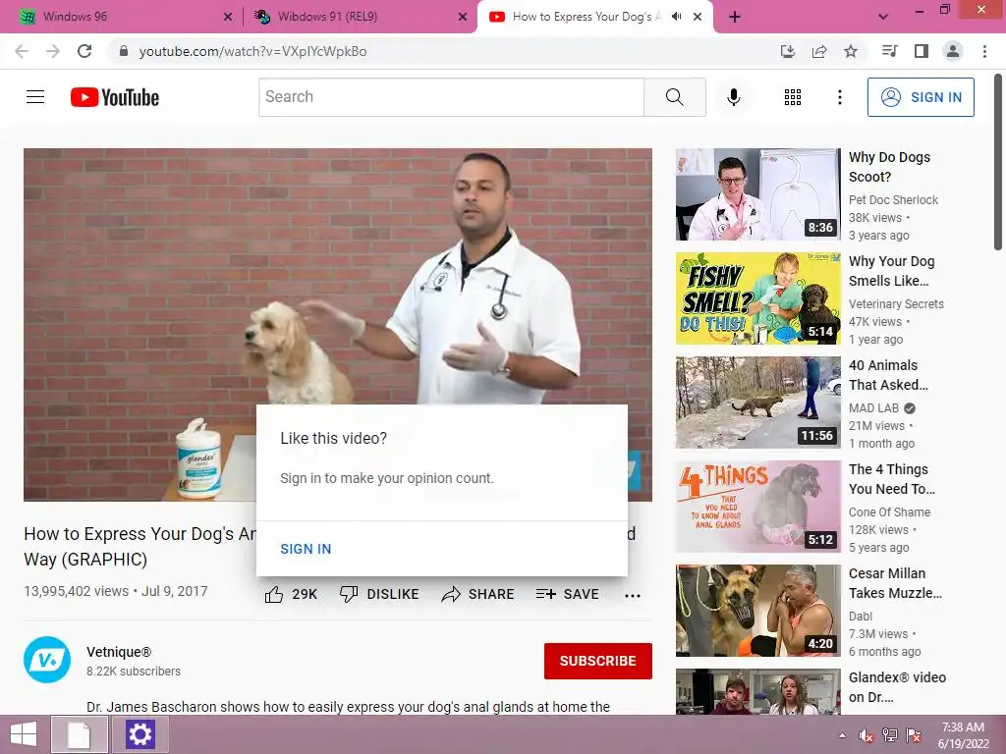Click the page vertical scrollbar thumb
The height and width of the screenshot is (754, 1006).
click(998, 162)
